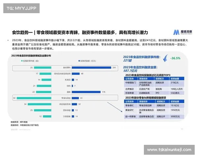Click the 连锁零食集合店 cell
This screenshot has width=198, height=158.
pyautogui.click(x=146, y=117)
